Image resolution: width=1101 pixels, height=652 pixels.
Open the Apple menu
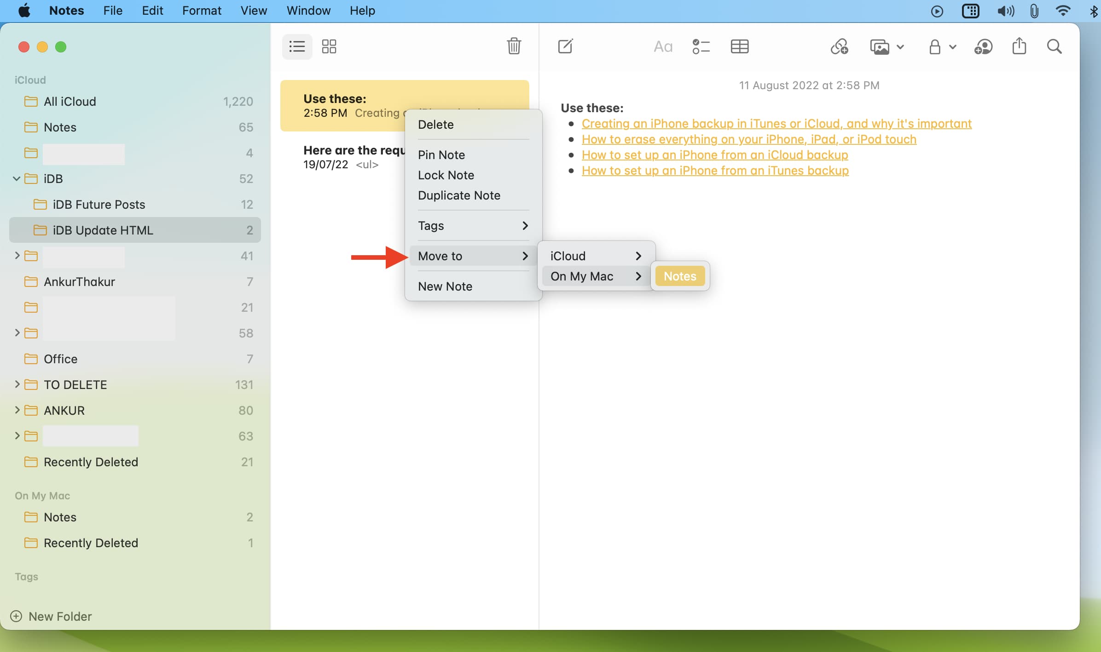[24, 10]
